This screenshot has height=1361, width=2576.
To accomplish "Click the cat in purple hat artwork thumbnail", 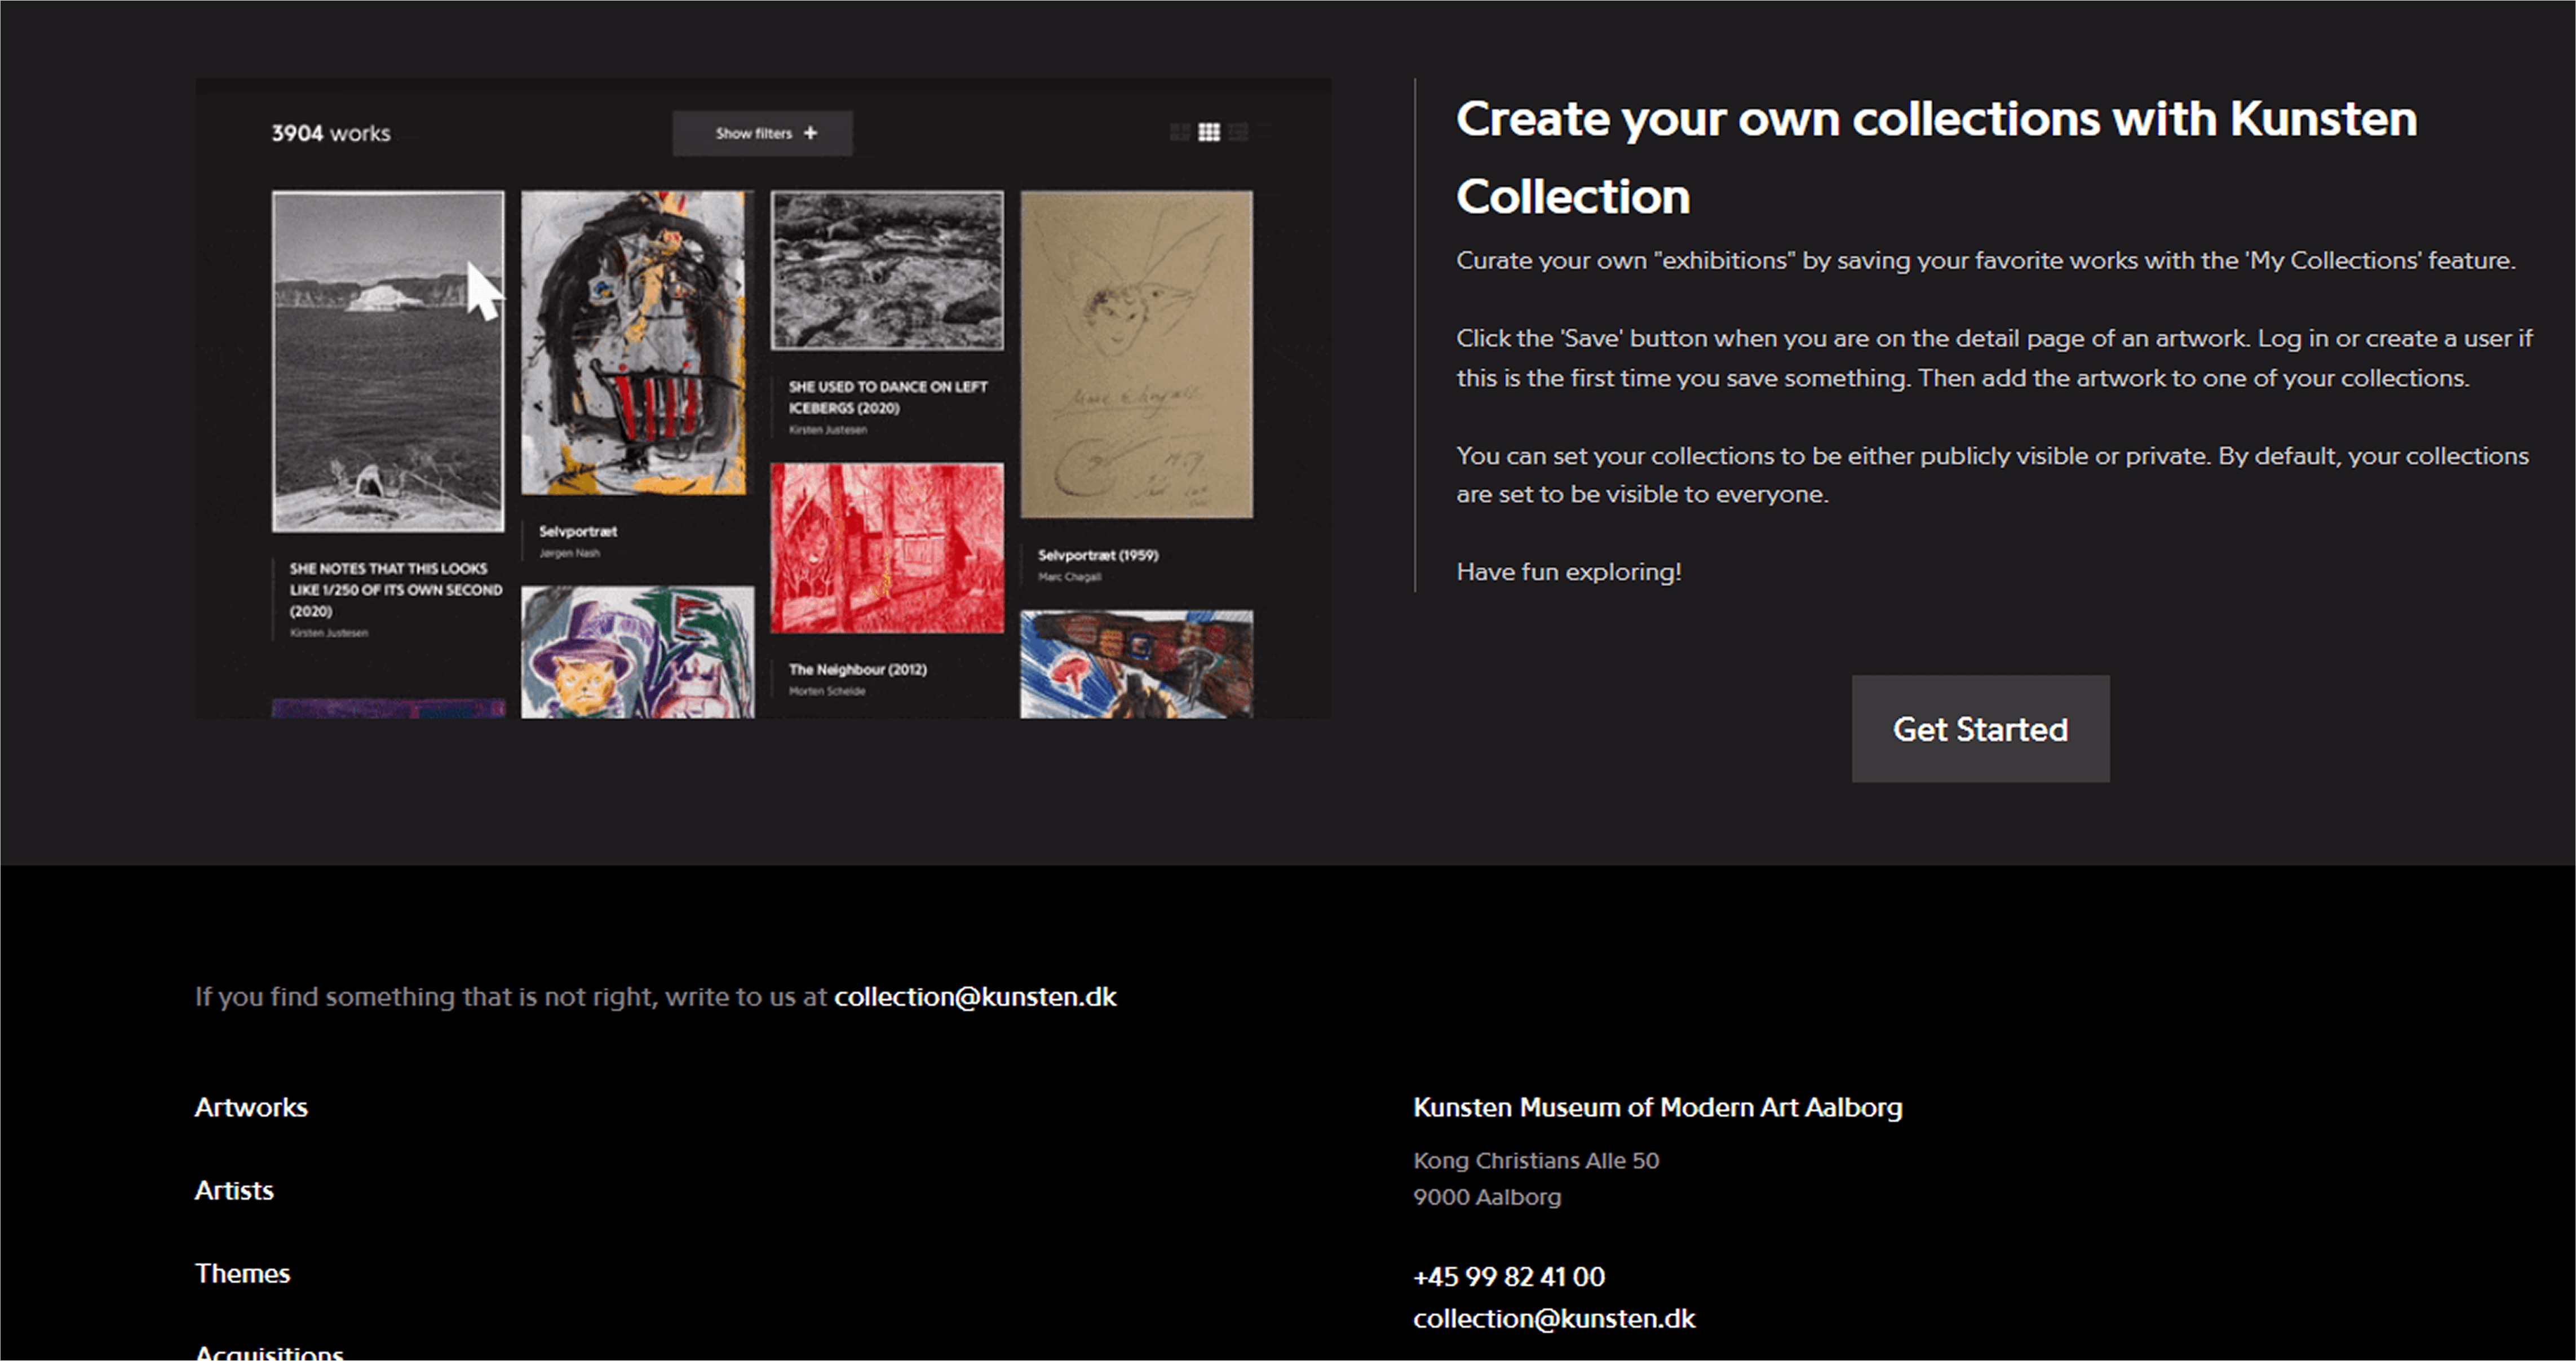I will (637, 652).
